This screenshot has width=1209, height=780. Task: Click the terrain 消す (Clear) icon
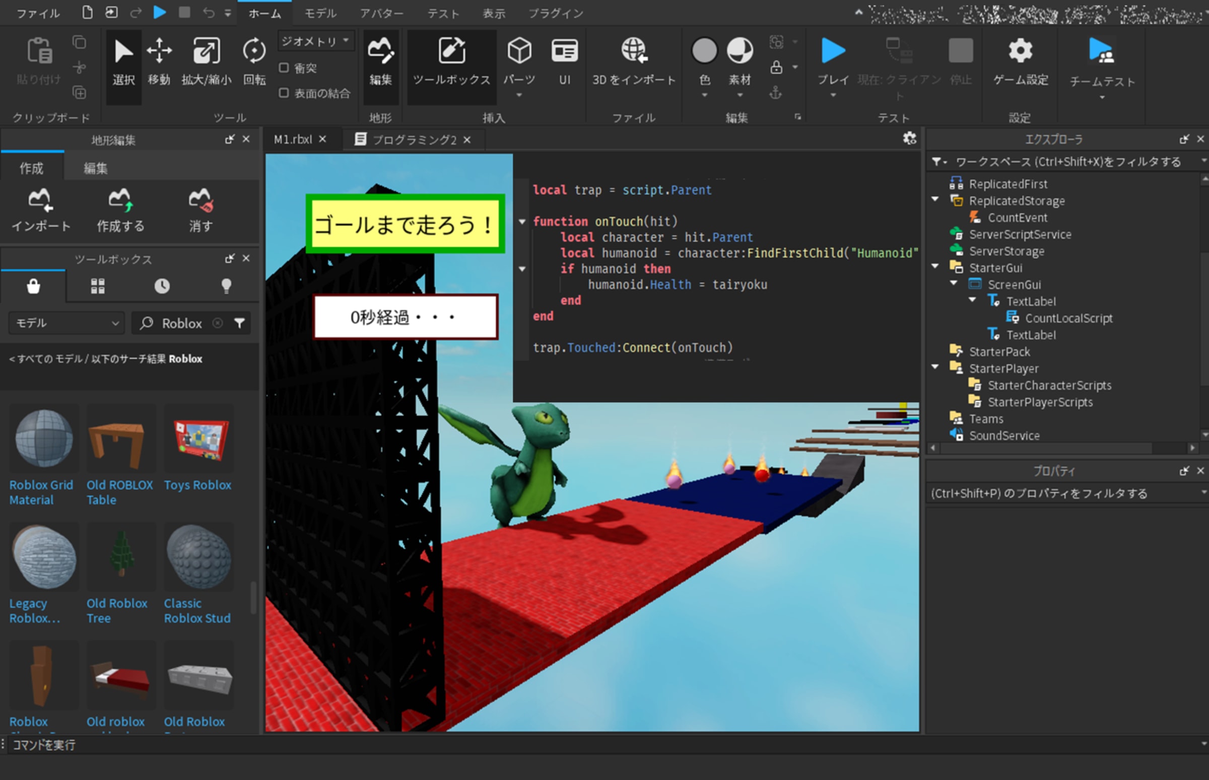pos(200,200)
